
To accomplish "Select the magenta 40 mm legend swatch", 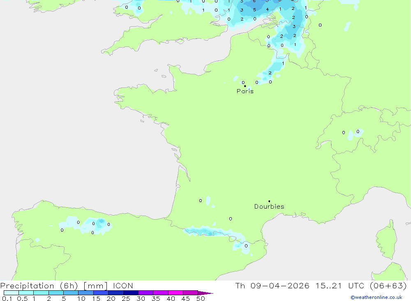I will coord(175,293).
